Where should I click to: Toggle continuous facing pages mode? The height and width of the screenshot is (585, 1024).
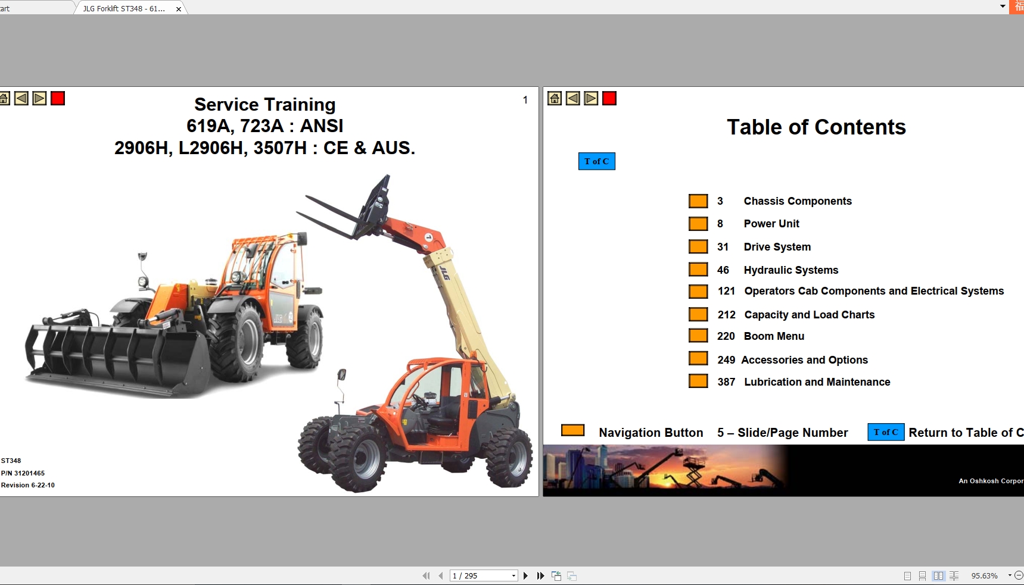(954, 576)
